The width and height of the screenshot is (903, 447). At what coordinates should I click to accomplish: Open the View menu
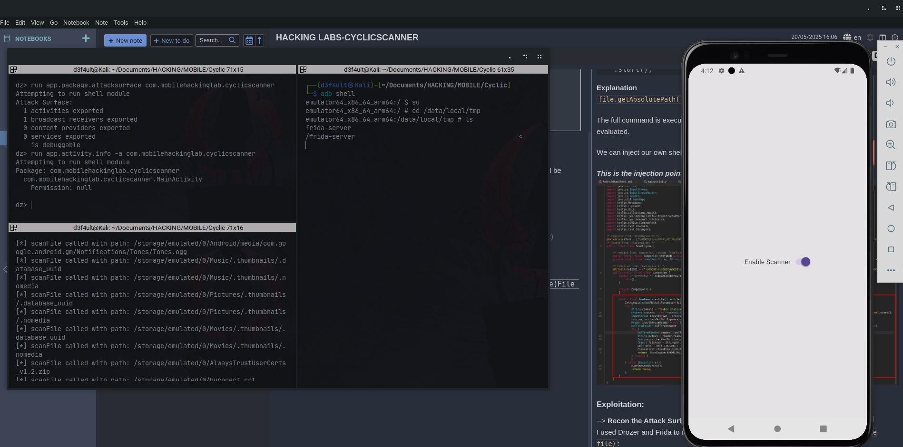point(37,22)
